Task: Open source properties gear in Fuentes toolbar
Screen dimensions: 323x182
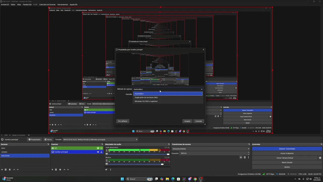Action: click(x=60, y=170)
